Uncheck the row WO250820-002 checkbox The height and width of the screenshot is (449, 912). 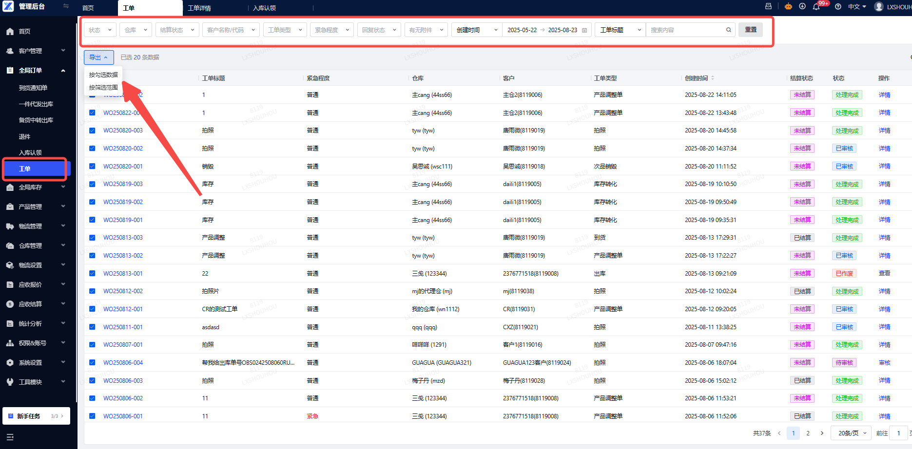[92, 148]
